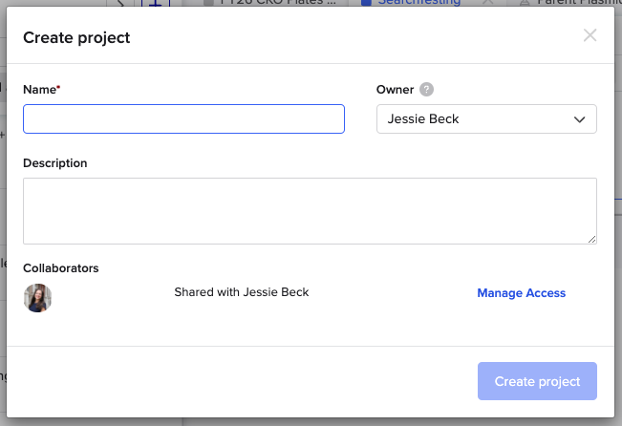Screen dimensions: 622x426
Task: Select the CRO Plates background tab
Action: 277,3
